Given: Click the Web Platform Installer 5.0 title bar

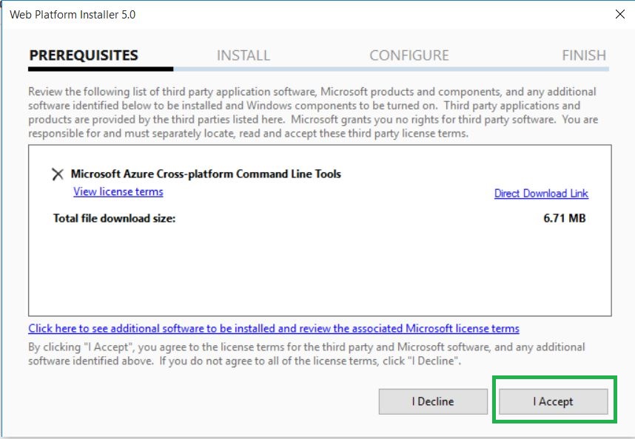Looking at the screenshot, I should point(222,14).
